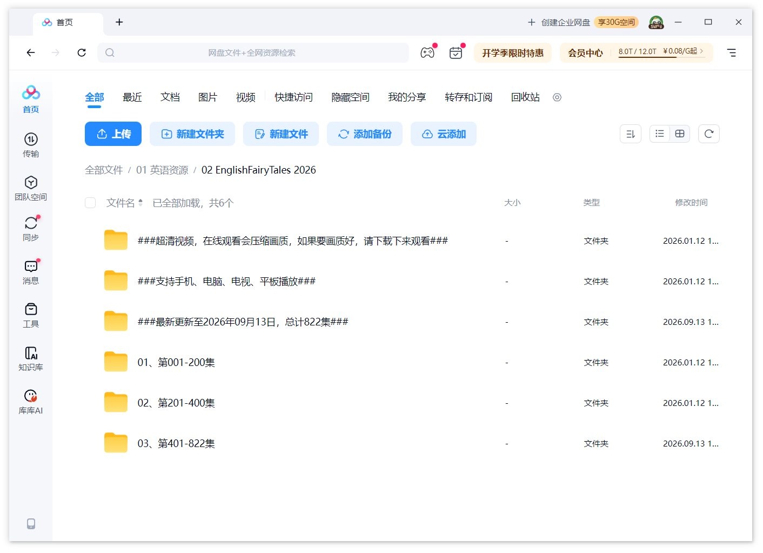This screenshot has width=763, height=553.
Task: Go to 01 英语资源 breadcrumb link
Action: [x=162, y=170]
